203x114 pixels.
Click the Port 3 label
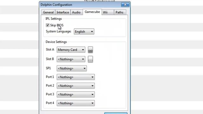pyautogui.click(x=50, y=94)
